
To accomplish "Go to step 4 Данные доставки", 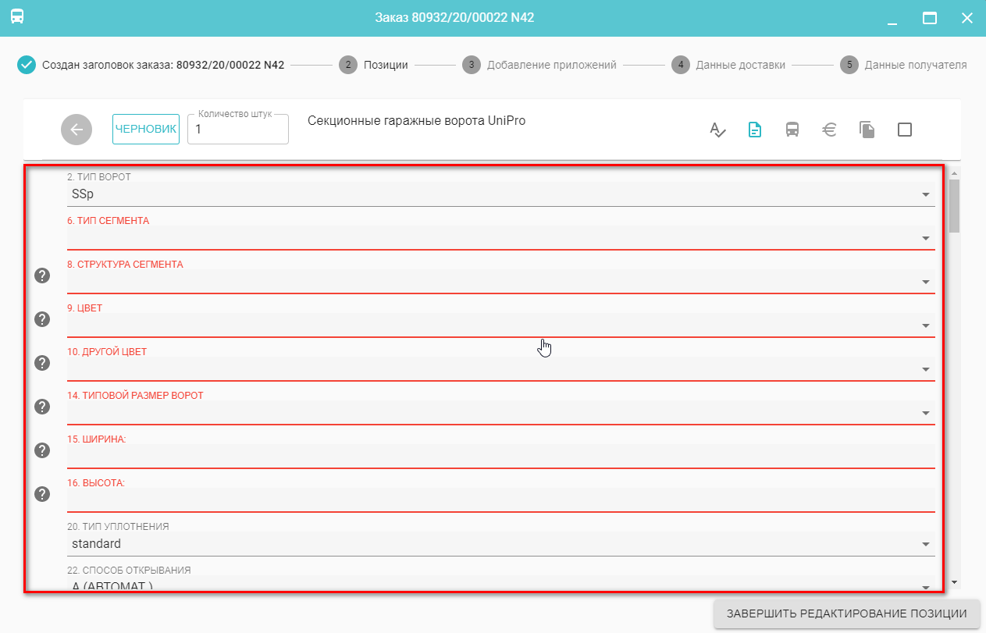I will [728, 65].
